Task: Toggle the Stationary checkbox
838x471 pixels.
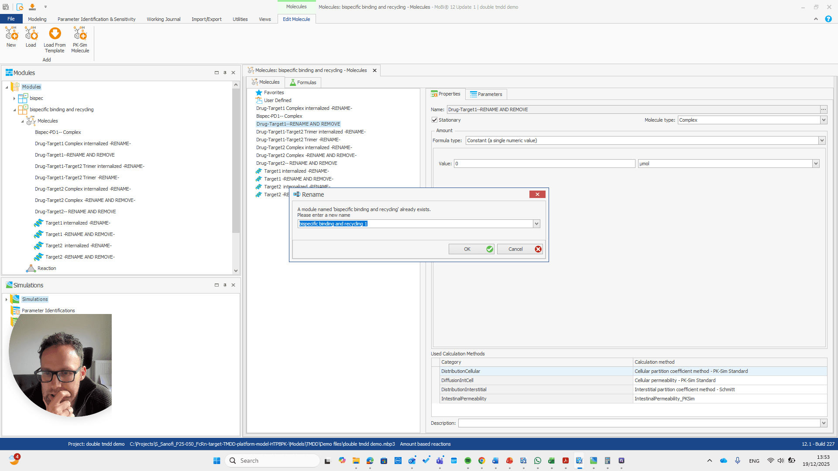Action: tap(434, 120)
